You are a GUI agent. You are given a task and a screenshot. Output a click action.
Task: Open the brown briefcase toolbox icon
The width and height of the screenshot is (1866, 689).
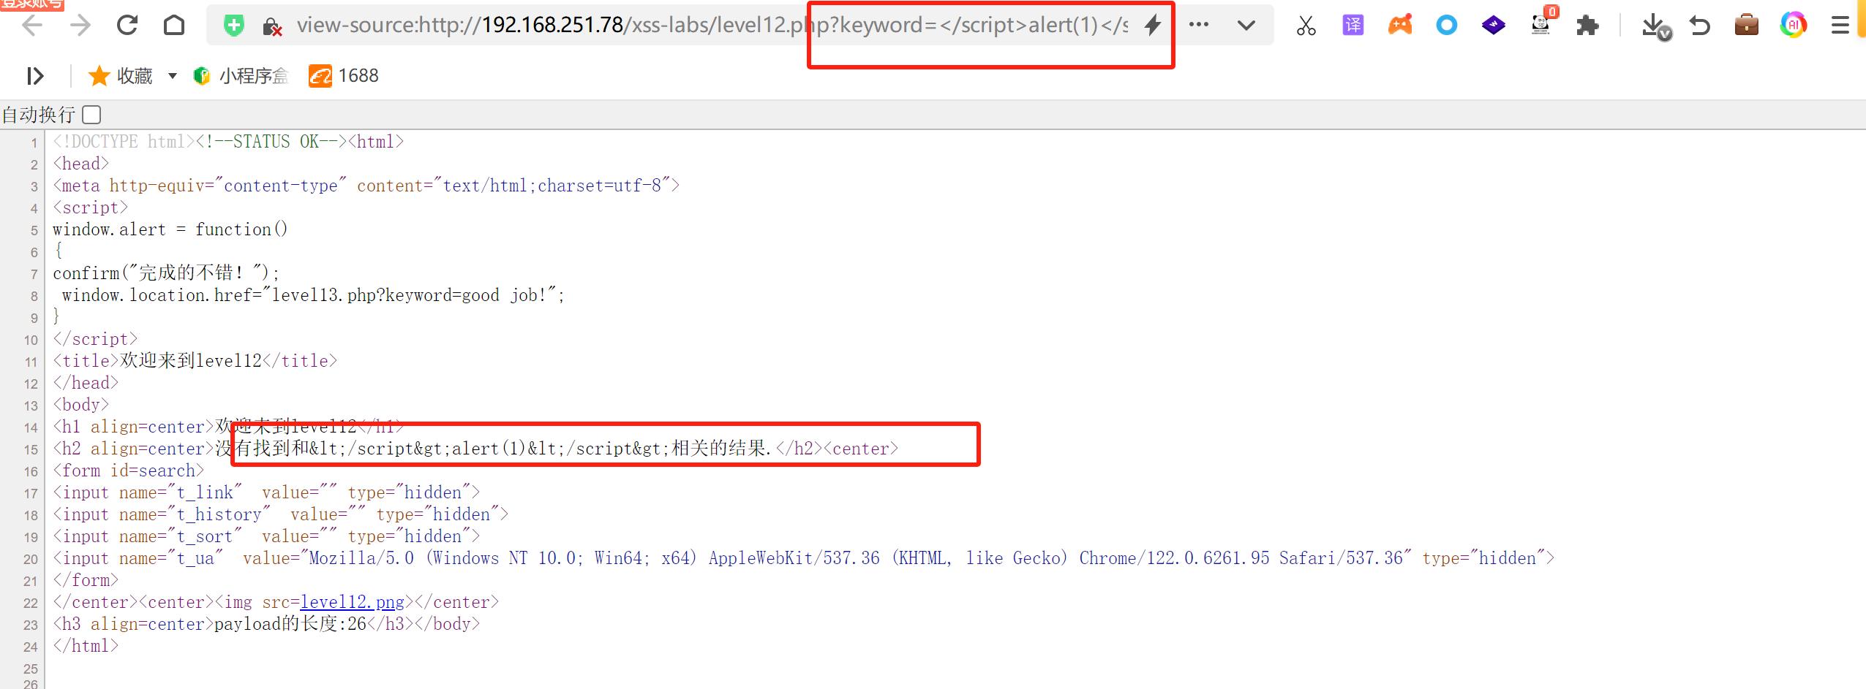pos(1747,26)
